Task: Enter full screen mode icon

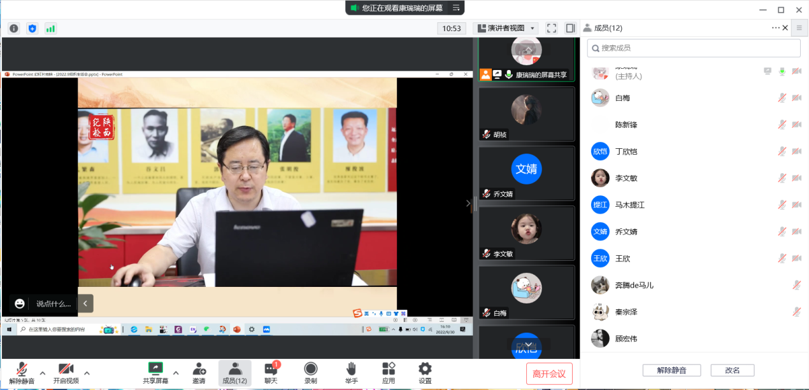Action: click(552, 28)
